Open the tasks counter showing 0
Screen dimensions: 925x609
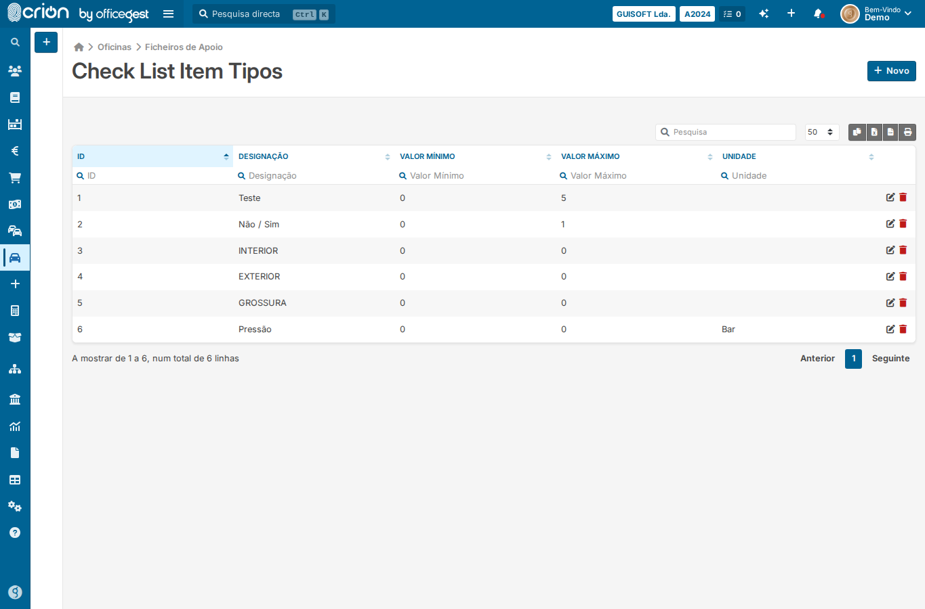732,14
